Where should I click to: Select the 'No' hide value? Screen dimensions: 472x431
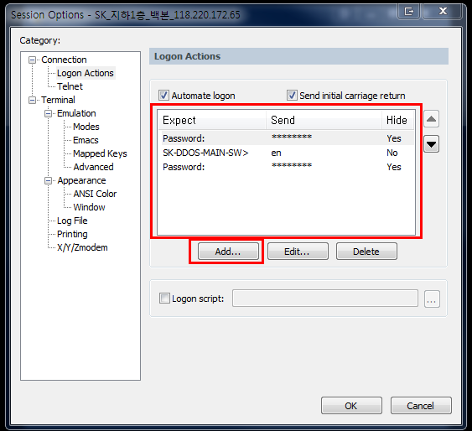[x=392, y=153]
